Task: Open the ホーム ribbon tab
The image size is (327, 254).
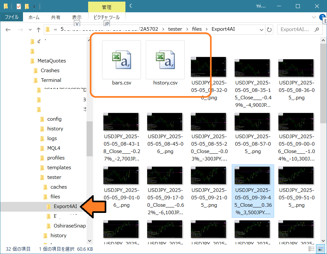Action: point(34,17)
